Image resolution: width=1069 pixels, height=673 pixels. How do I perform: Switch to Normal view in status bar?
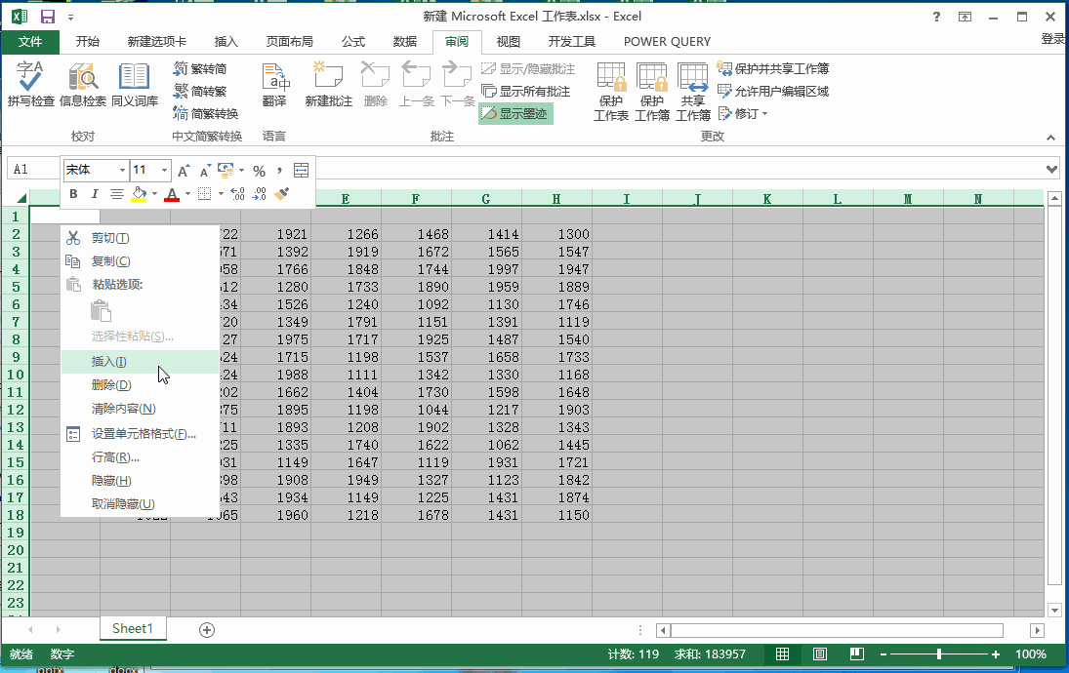(x=783, y=654)
